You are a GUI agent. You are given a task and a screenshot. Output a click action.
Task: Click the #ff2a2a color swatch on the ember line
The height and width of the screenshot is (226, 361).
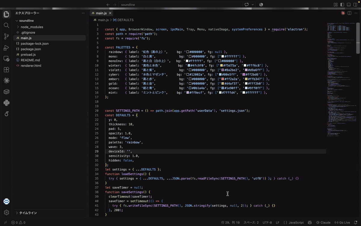223,79
